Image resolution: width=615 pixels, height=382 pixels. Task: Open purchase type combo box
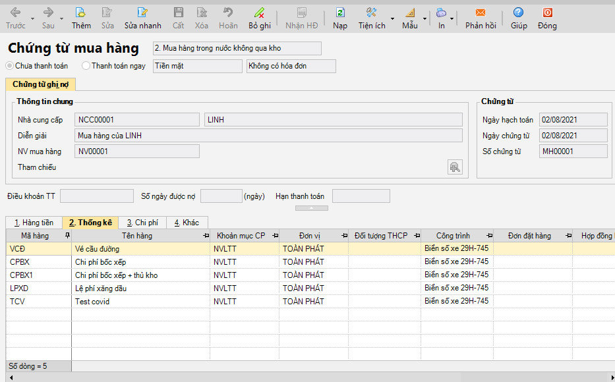237,48
